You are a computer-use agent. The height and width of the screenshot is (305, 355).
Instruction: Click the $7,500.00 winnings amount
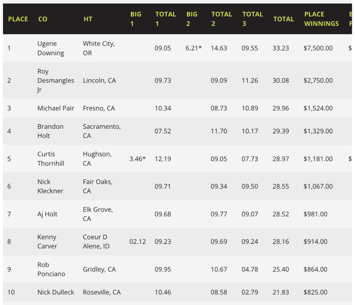318,48
